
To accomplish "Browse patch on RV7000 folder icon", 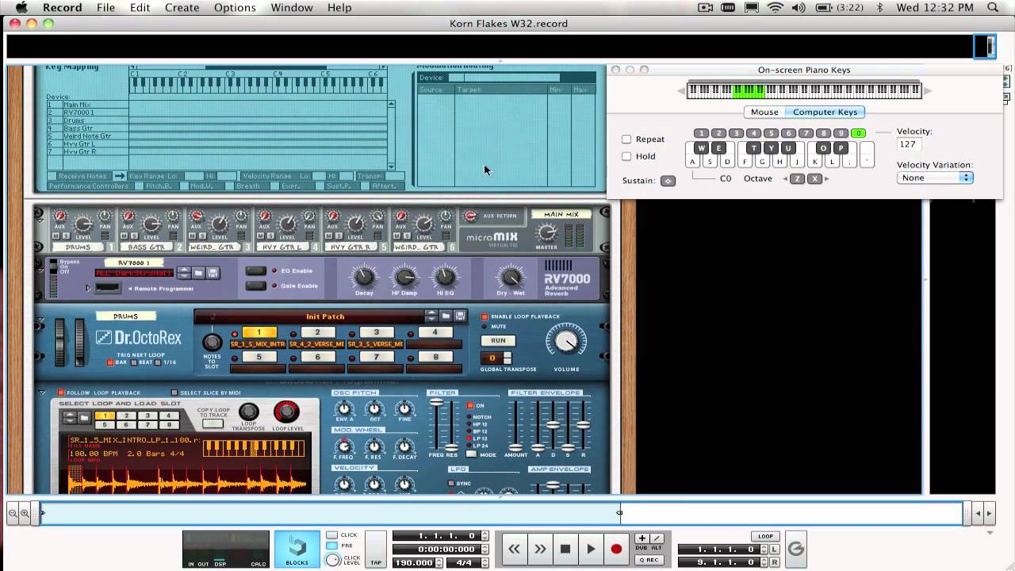I will click(198, 273).
